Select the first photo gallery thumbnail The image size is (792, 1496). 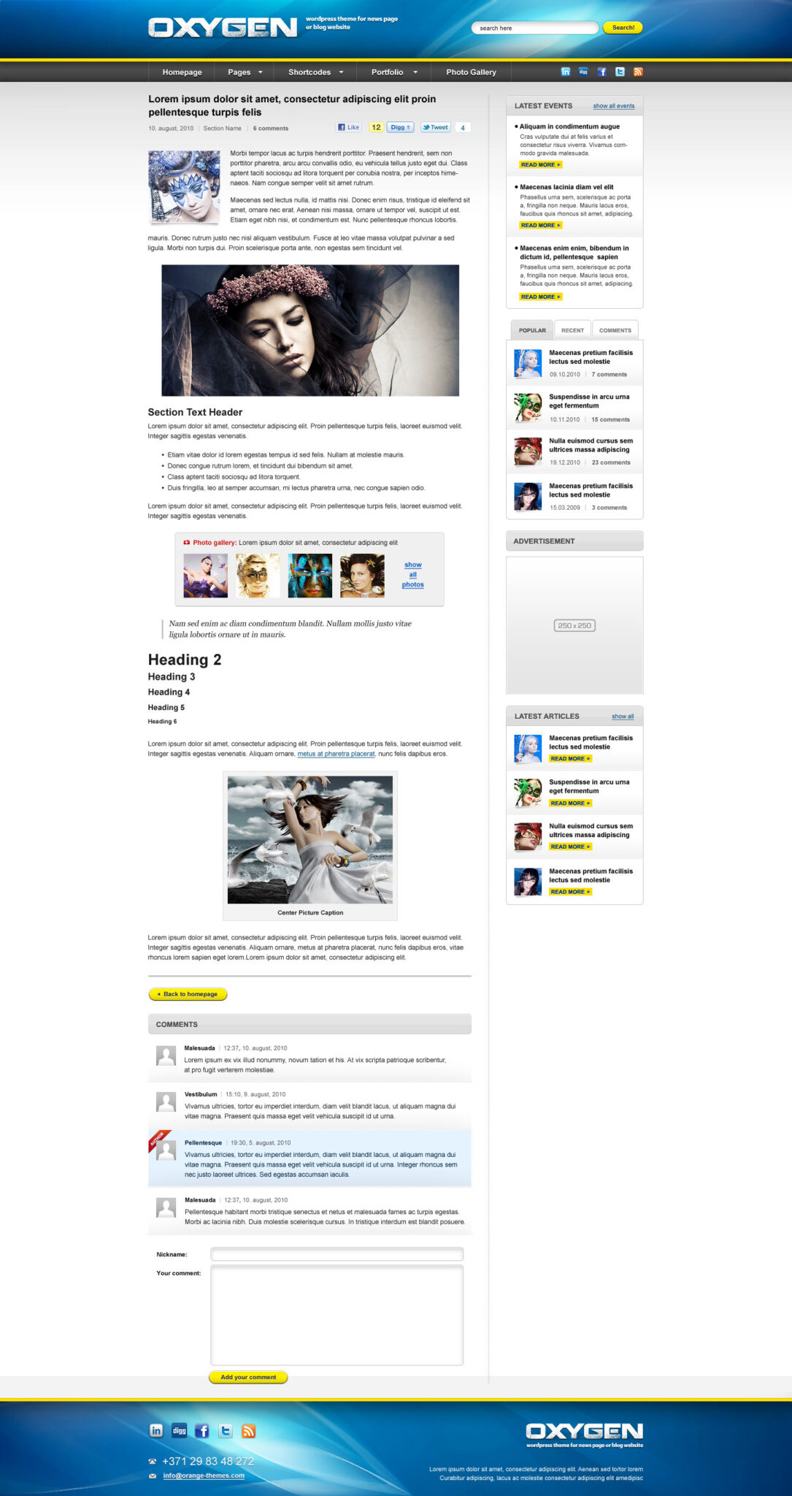(x=205, y=576)
